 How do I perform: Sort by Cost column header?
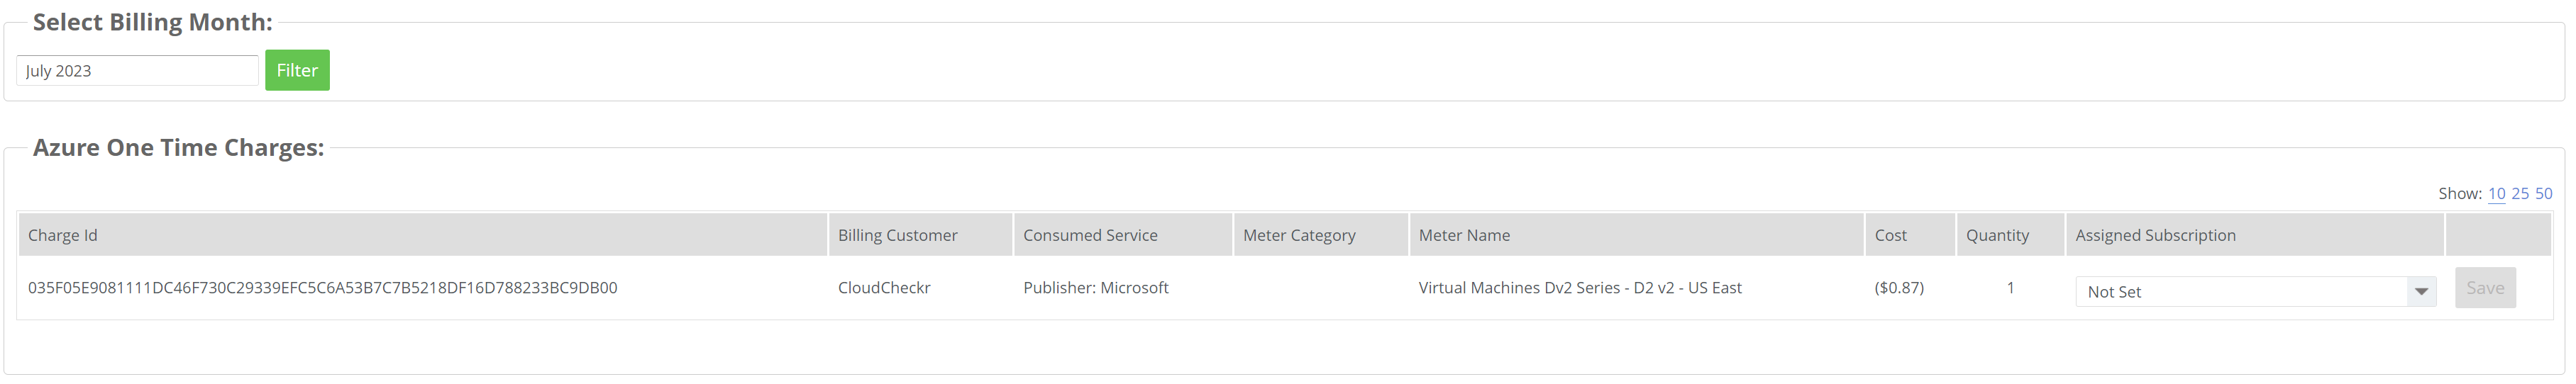[x=1890, y=235]
